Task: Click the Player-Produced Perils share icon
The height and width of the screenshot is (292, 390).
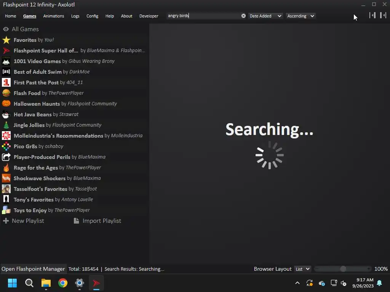Action: (6, 157)
